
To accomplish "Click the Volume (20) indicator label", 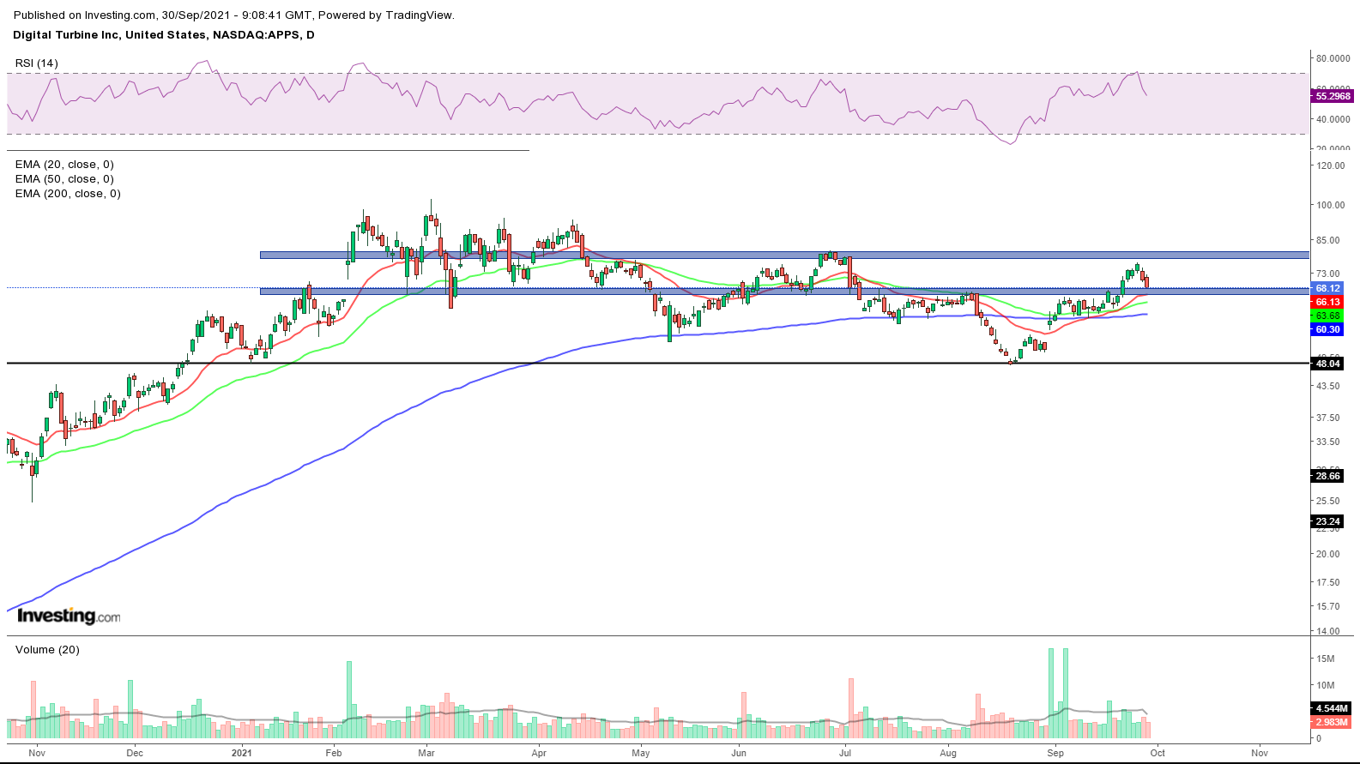I will click(47, 650).
